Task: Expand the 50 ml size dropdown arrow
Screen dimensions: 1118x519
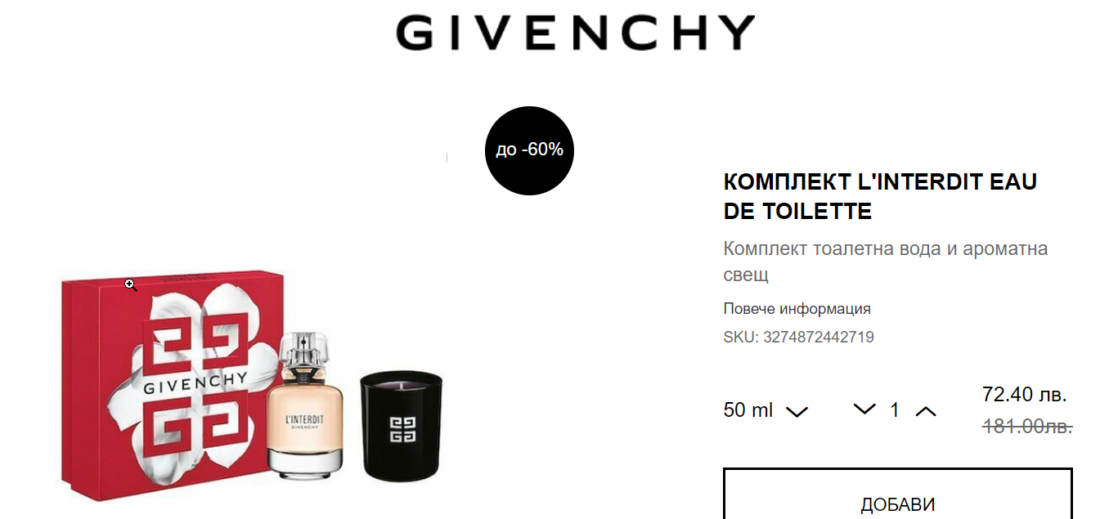Action: pyautogui.click(x=797, y=411)
